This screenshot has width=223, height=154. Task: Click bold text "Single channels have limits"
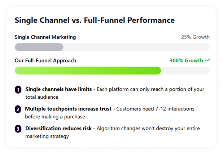[58, 89]
